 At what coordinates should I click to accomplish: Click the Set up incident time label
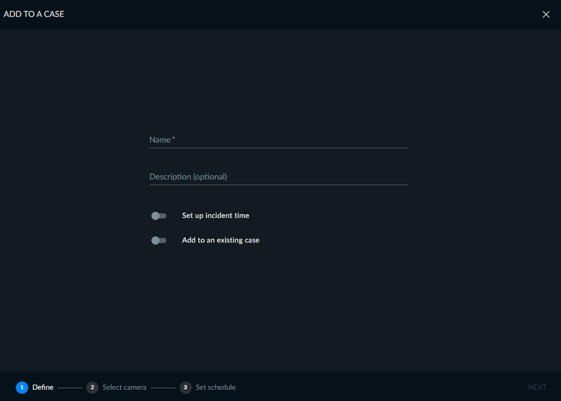215,215
